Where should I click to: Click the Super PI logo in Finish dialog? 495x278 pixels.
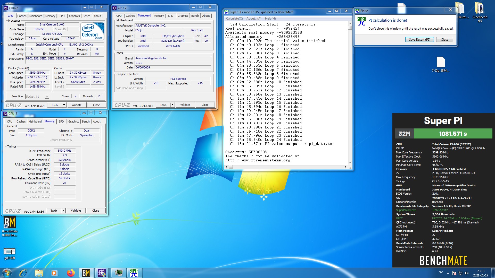click(361, 21)
